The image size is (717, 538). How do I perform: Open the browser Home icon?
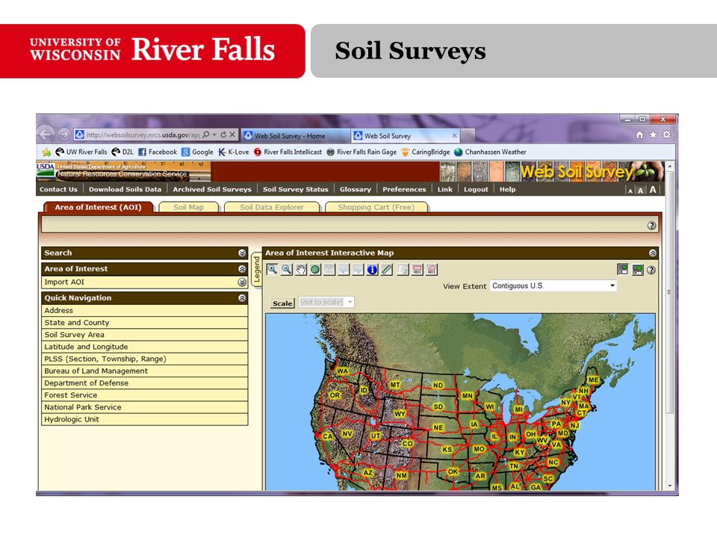tap(639, 134)
